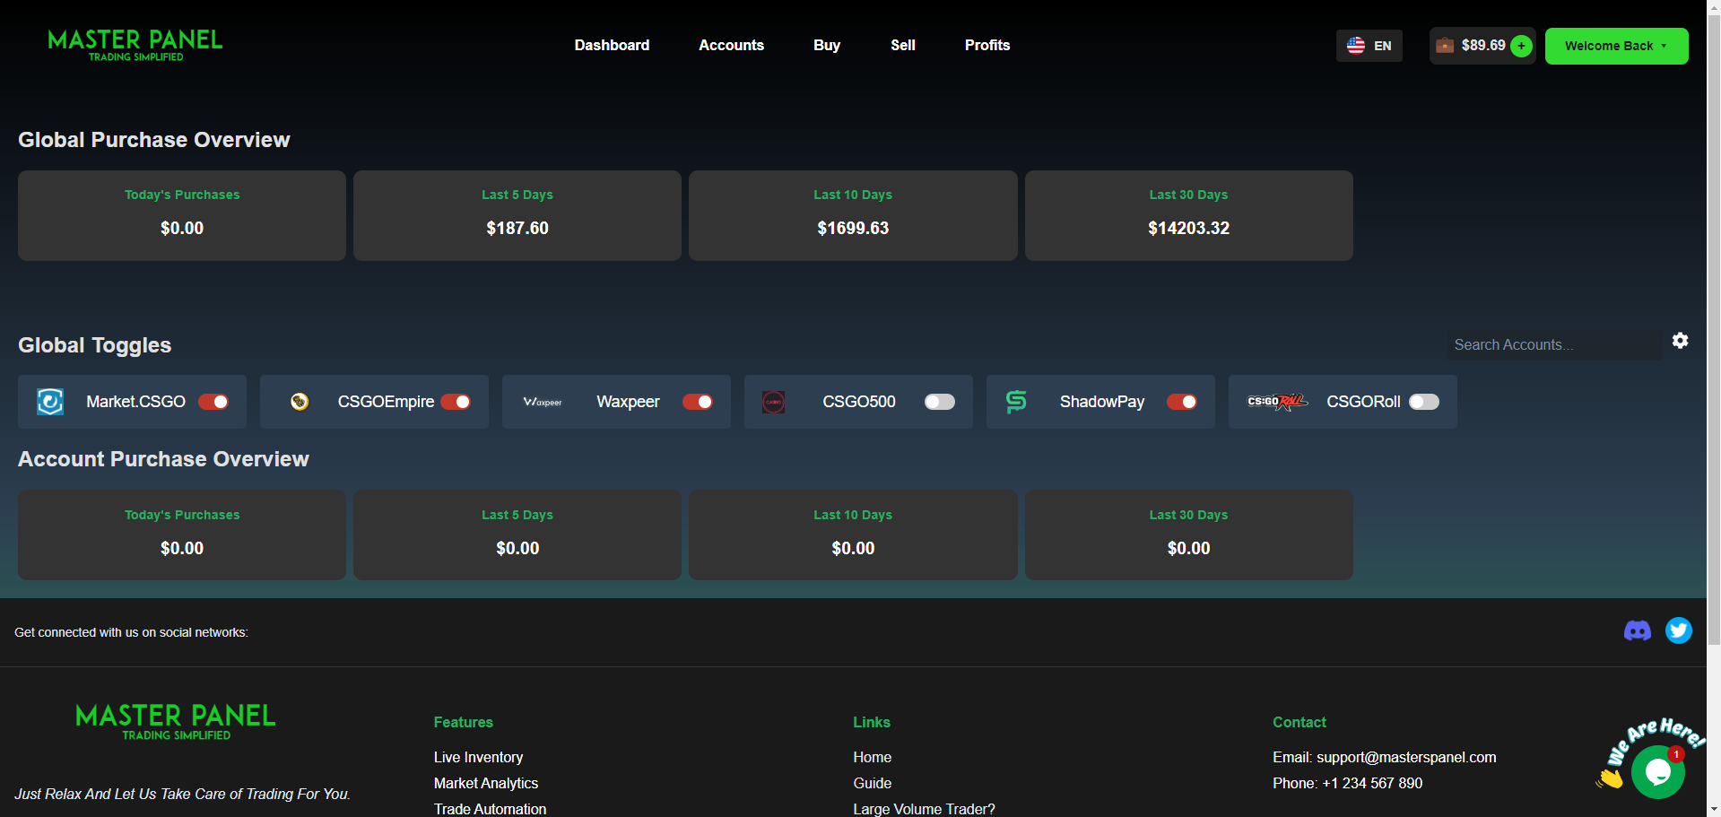
Task: Go to the Dashboard tab
Action: click(x=612, y=45)
